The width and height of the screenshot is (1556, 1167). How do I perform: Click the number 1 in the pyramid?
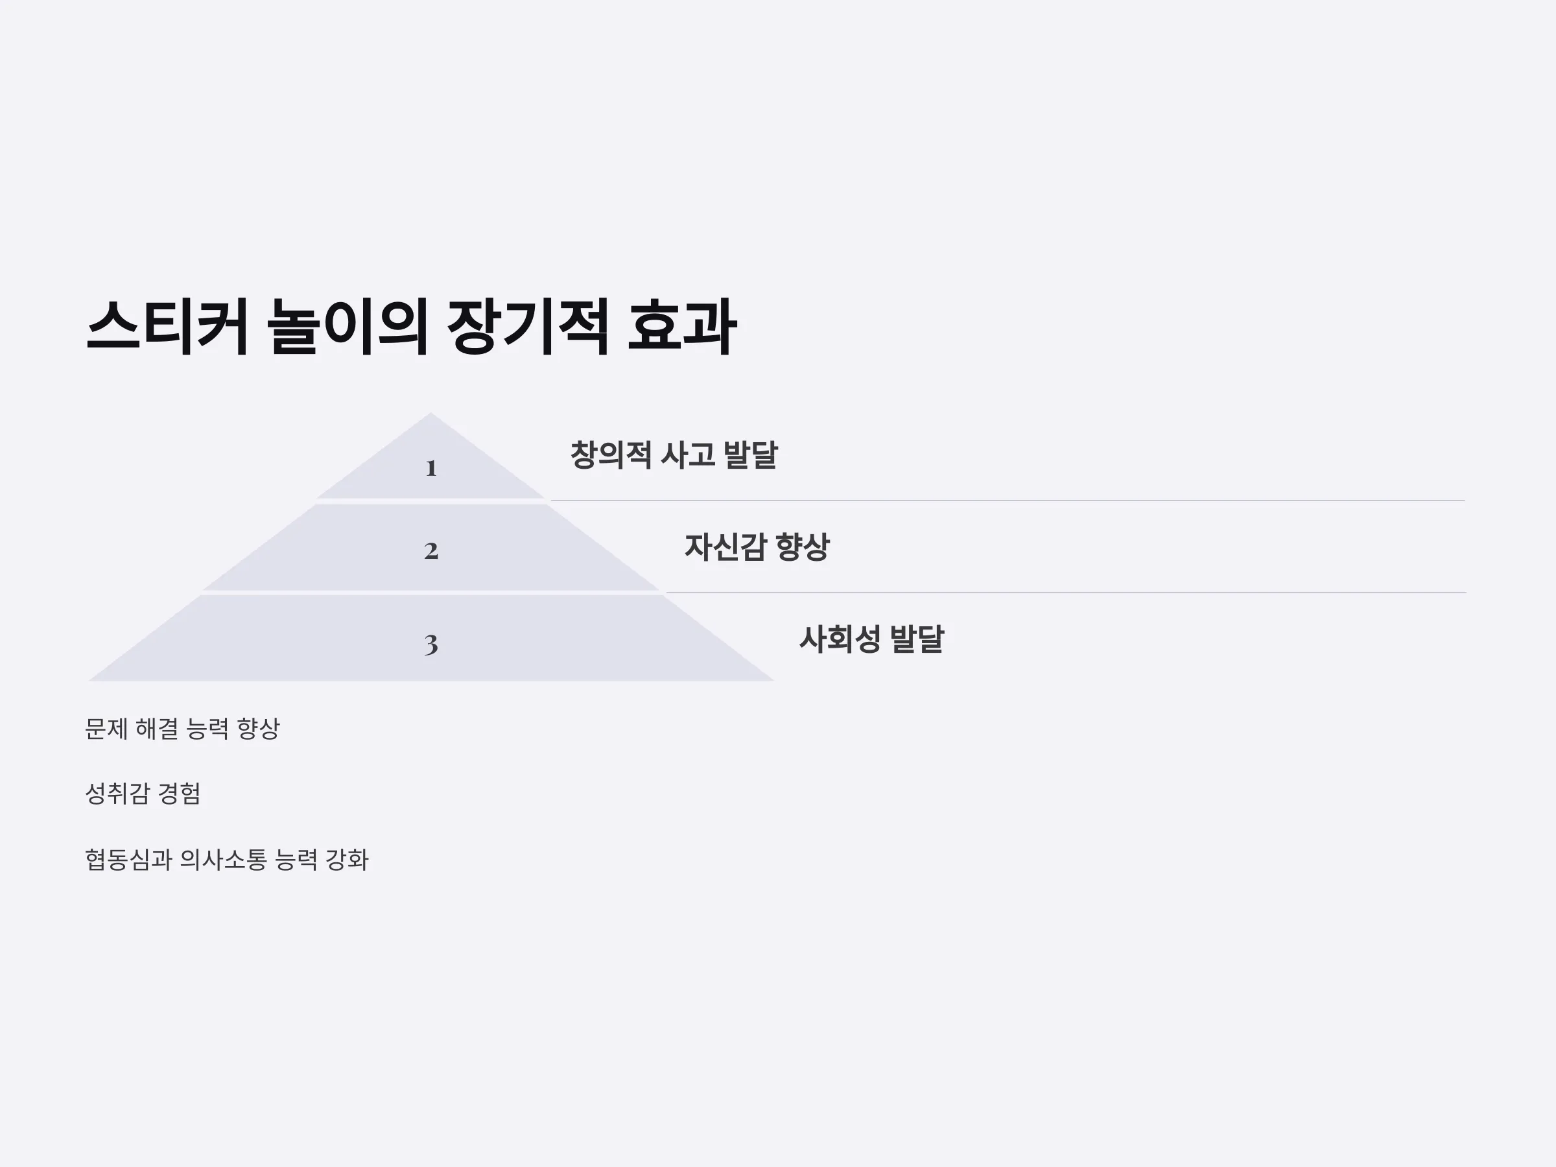pos(431,469)
